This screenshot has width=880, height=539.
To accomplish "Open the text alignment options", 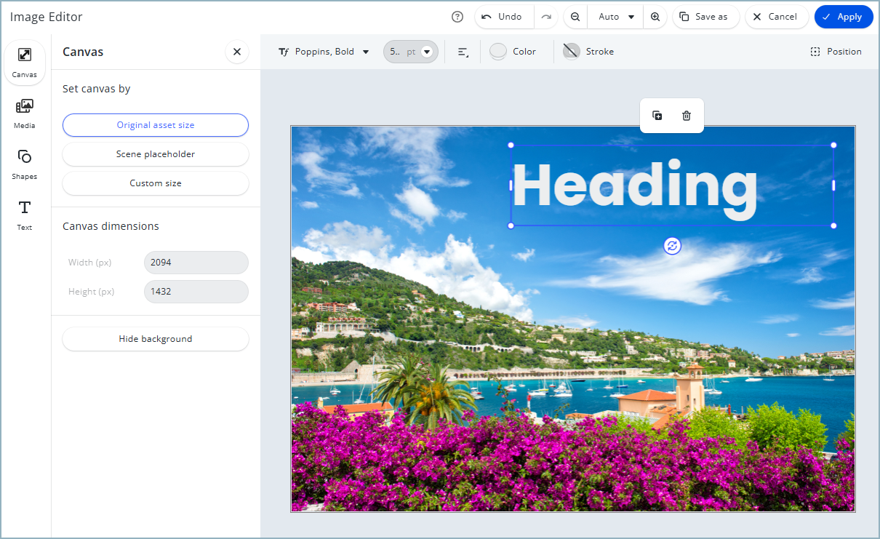I will click(x=463, y=52).
